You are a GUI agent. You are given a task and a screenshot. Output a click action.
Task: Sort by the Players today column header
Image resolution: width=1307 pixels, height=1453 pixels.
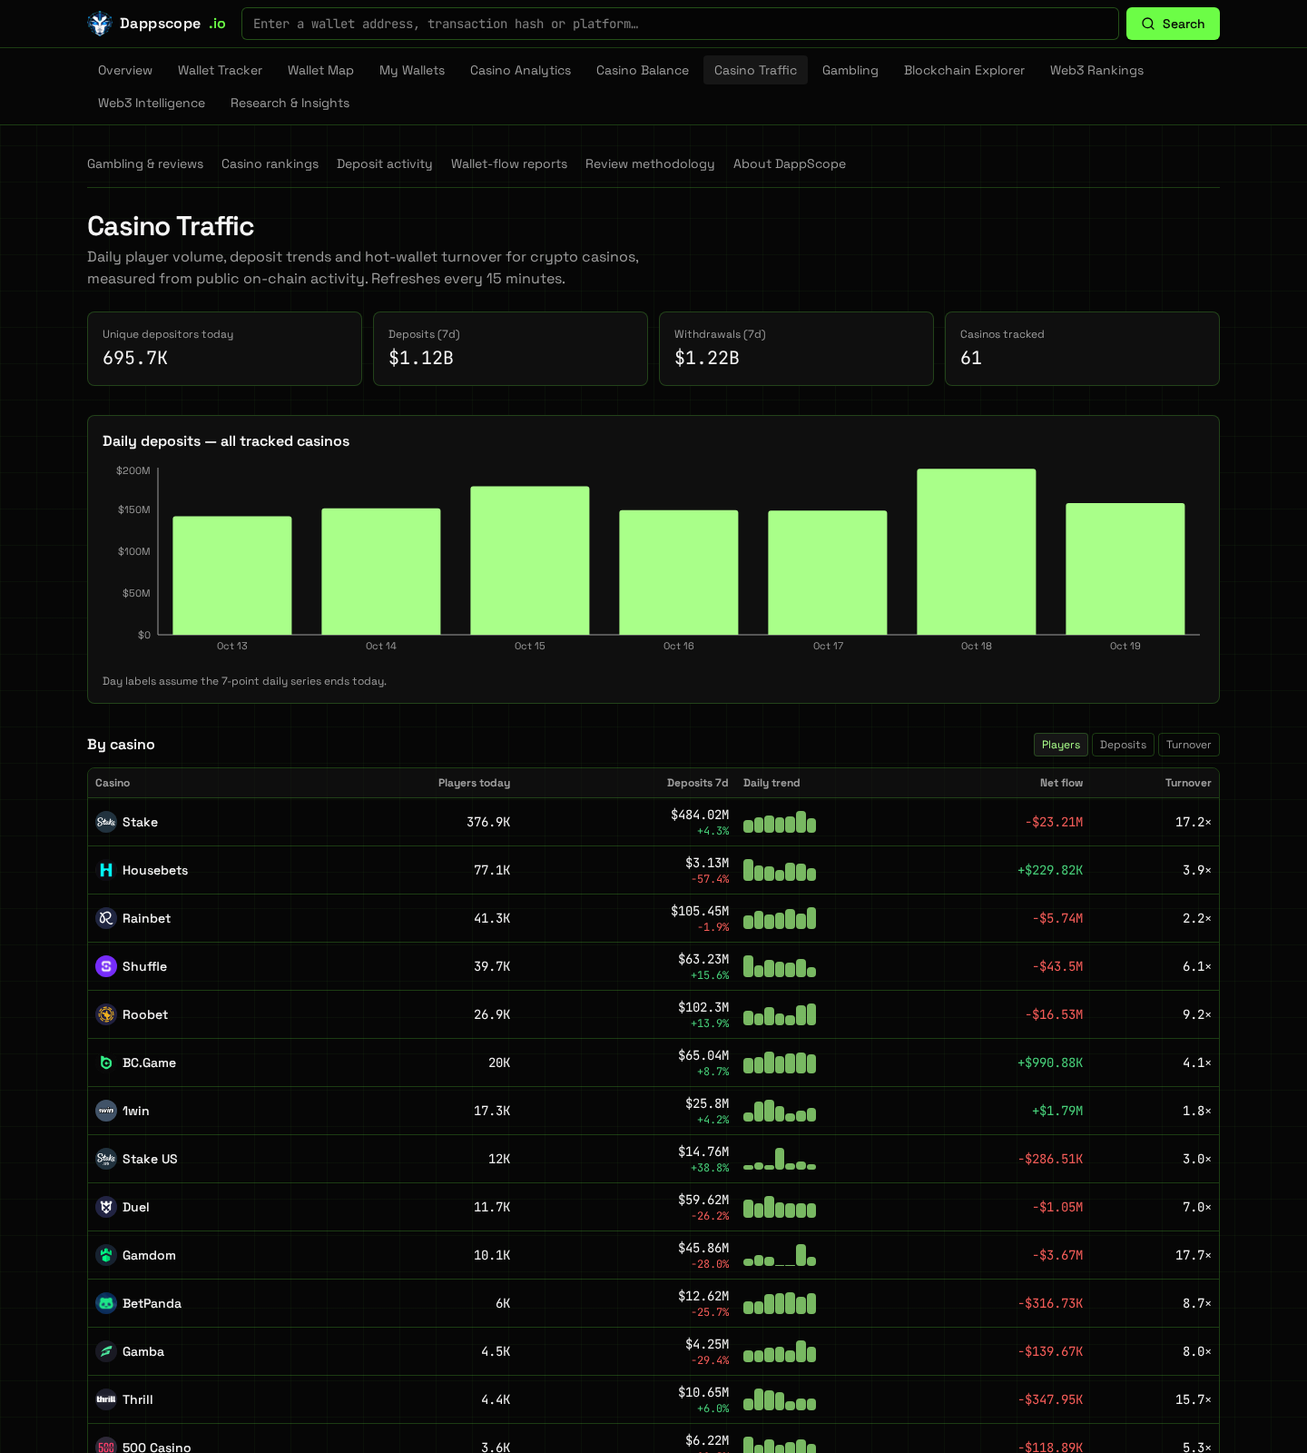click(x=474, y=783)
